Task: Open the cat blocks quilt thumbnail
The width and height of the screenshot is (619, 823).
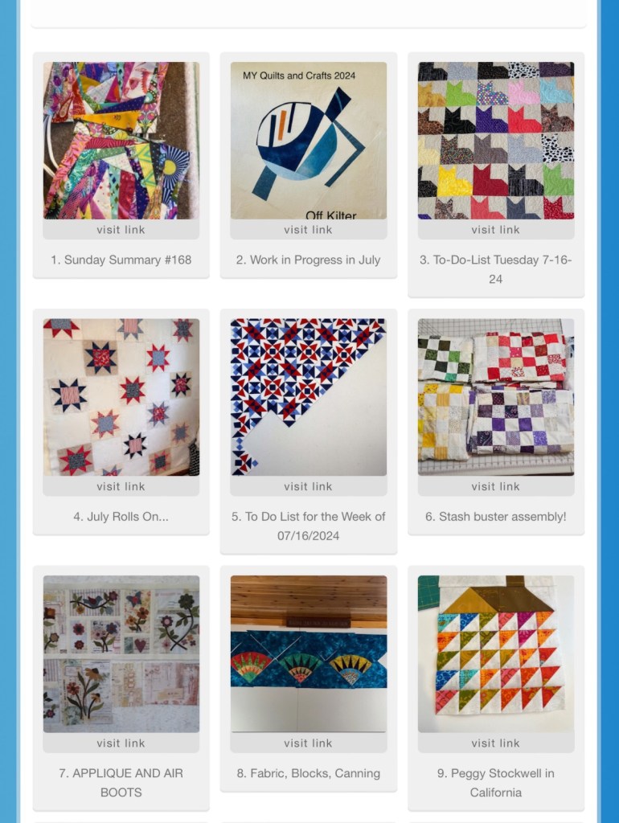Action: (496, 140)
